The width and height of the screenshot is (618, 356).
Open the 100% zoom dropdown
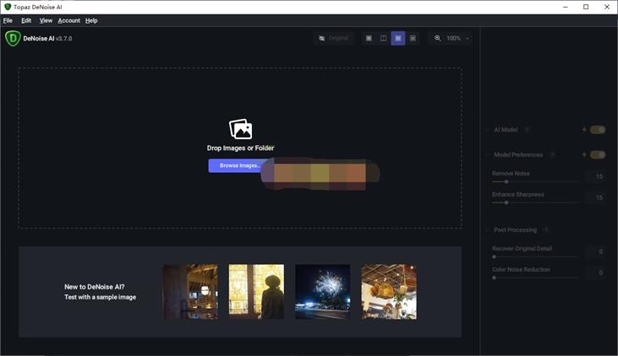(x=457, y=38)
